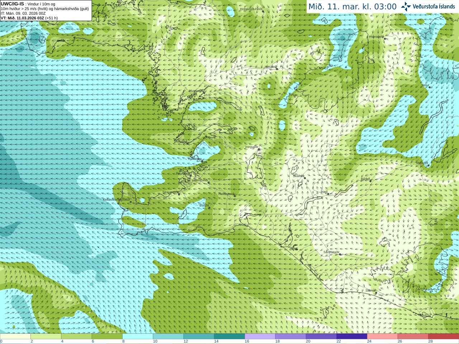Click the Kjalarnes station label
Image resolution: width=459 pixels, height=344 pixels.
(195, 159)
